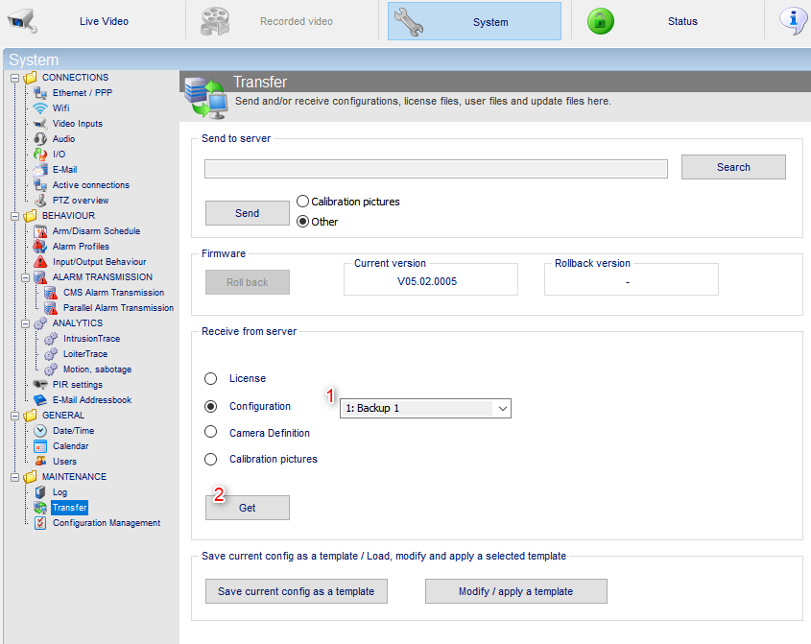Click the Date/Time clock icon

coord(39,430)
